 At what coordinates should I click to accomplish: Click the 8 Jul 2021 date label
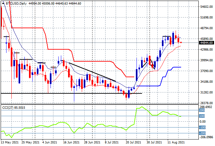click(111, 142)
